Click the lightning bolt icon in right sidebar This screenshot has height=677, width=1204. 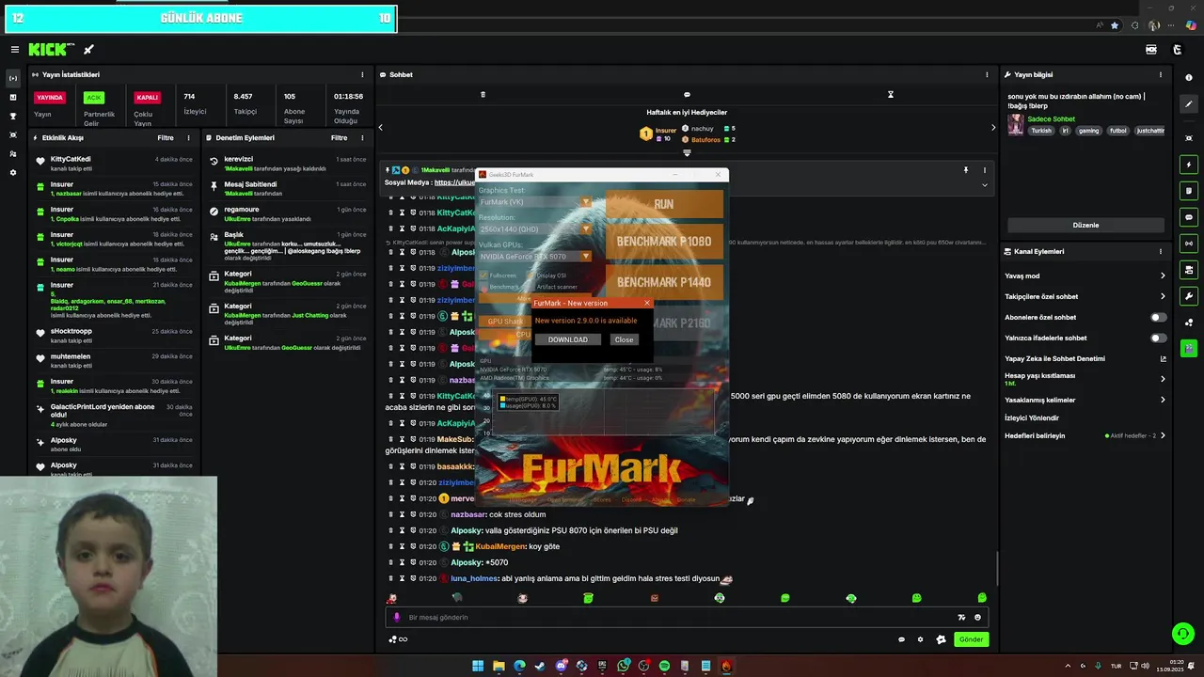point(1189,165)
